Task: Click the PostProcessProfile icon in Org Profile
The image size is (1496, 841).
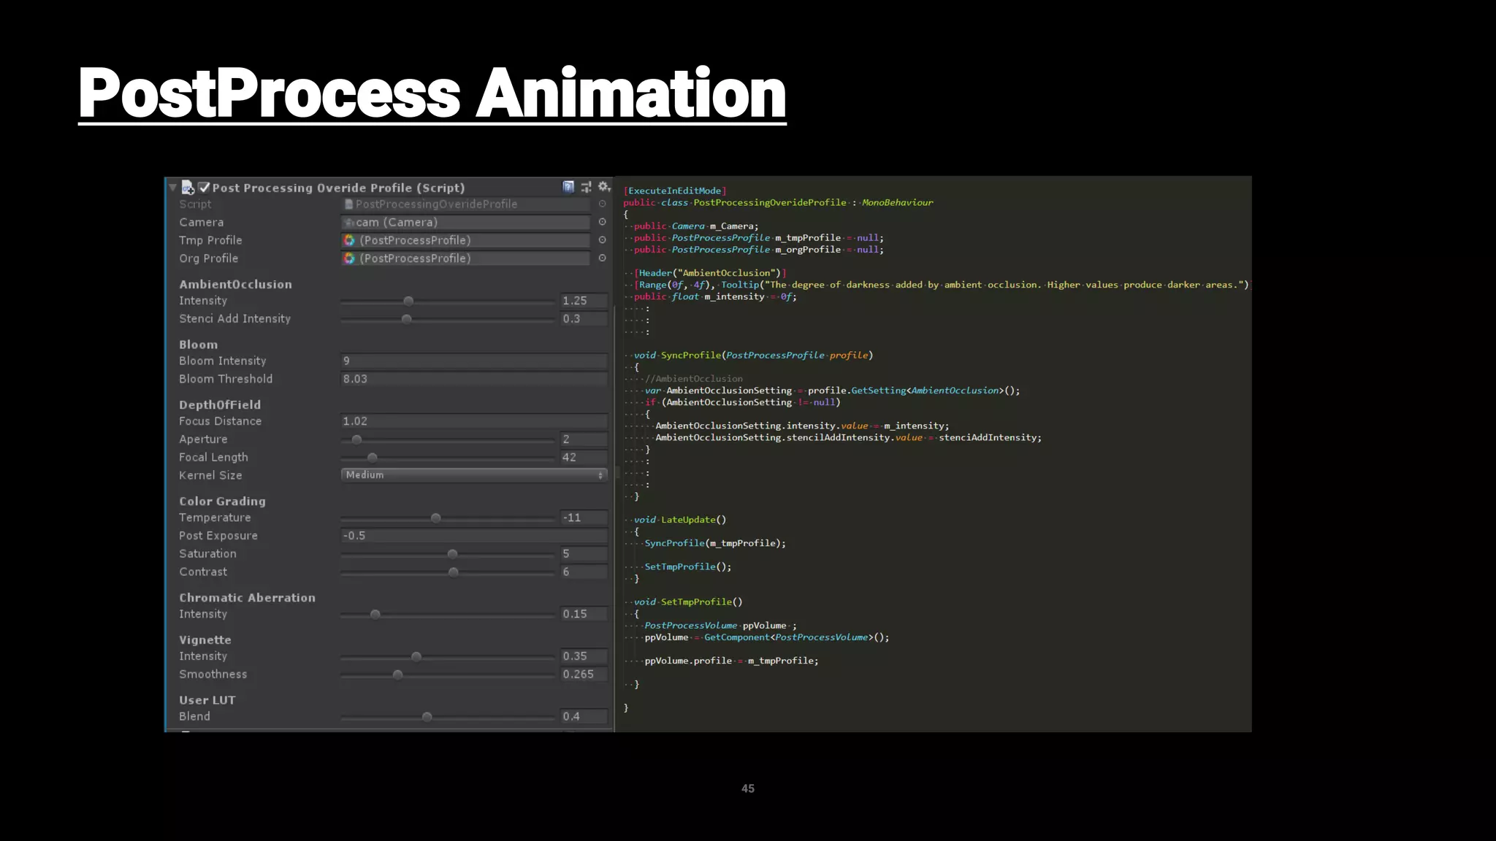Action: [349, 258]
